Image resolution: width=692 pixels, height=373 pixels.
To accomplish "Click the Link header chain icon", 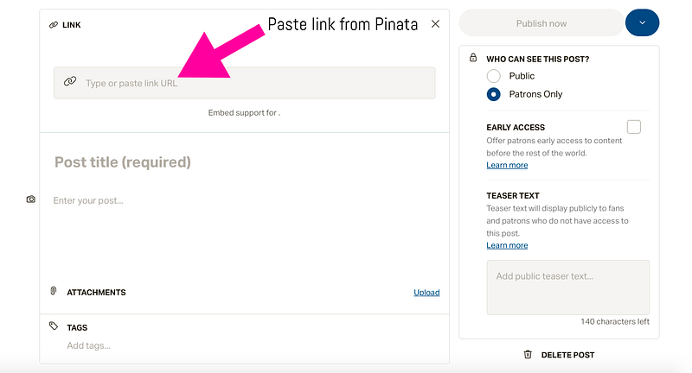I will (x=53, y=25).
